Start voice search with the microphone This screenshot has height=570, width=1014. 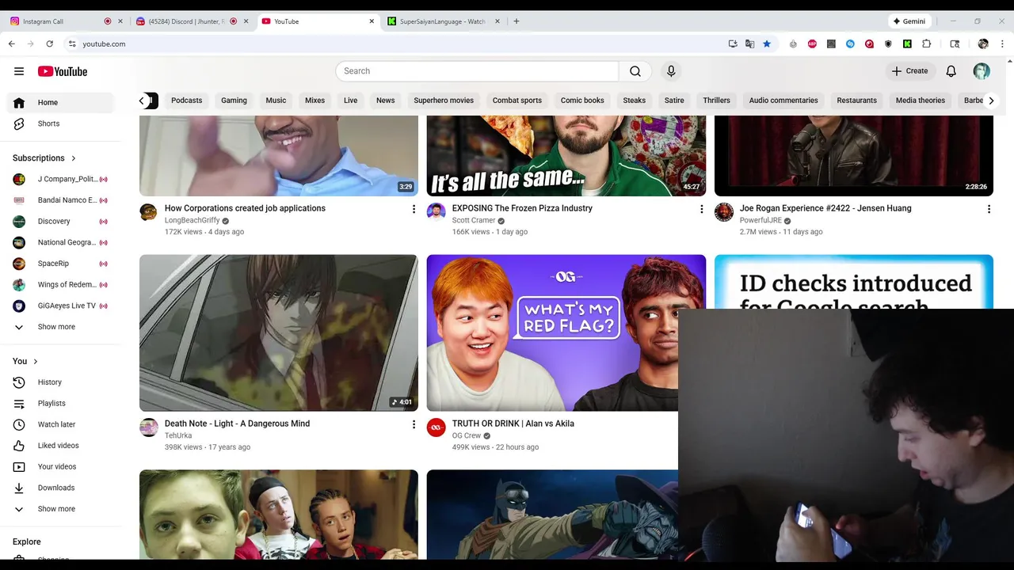pyautogui.click(x=671, y=71)
